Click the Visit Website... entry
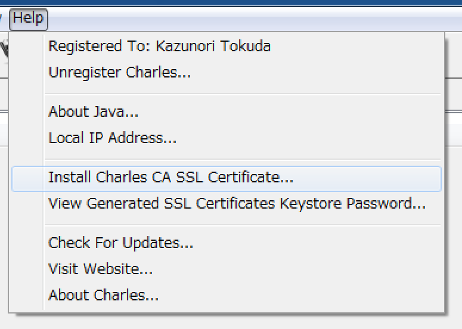This screenshot has width=462, height=329. pyautogui.click(x=227, y=269)
